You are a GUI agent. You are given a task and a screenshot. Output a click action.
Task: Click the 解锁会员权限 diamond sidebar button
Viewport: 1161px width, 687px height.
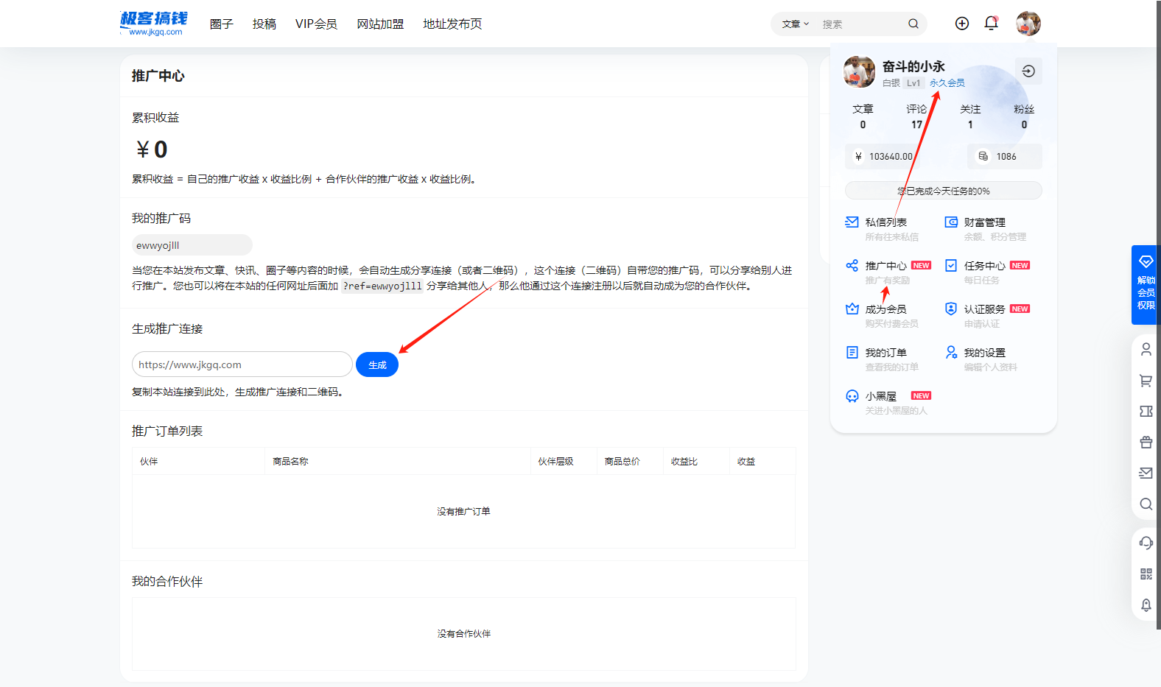tap(1146, 284)
